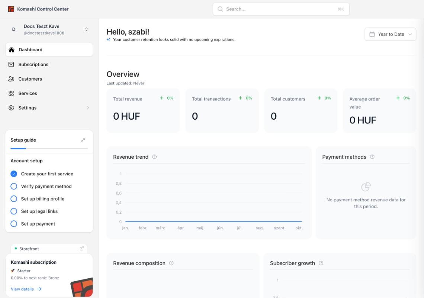This screenshot has height=298, width=424.
Task: Click the View details arrow icon
Action: coord(39,289)
